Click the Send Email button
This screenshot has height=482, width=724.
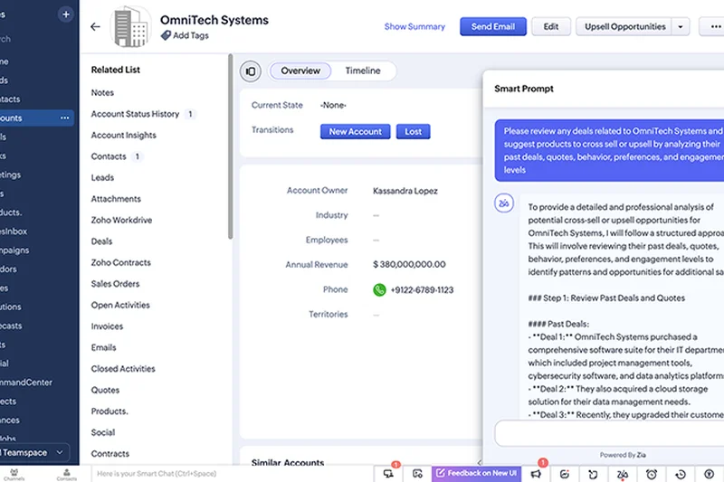coord(492,27)
